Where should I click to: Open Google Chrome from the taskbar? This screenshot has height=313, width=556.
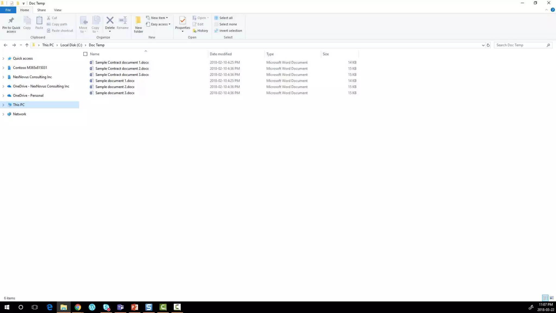point(78,307)
